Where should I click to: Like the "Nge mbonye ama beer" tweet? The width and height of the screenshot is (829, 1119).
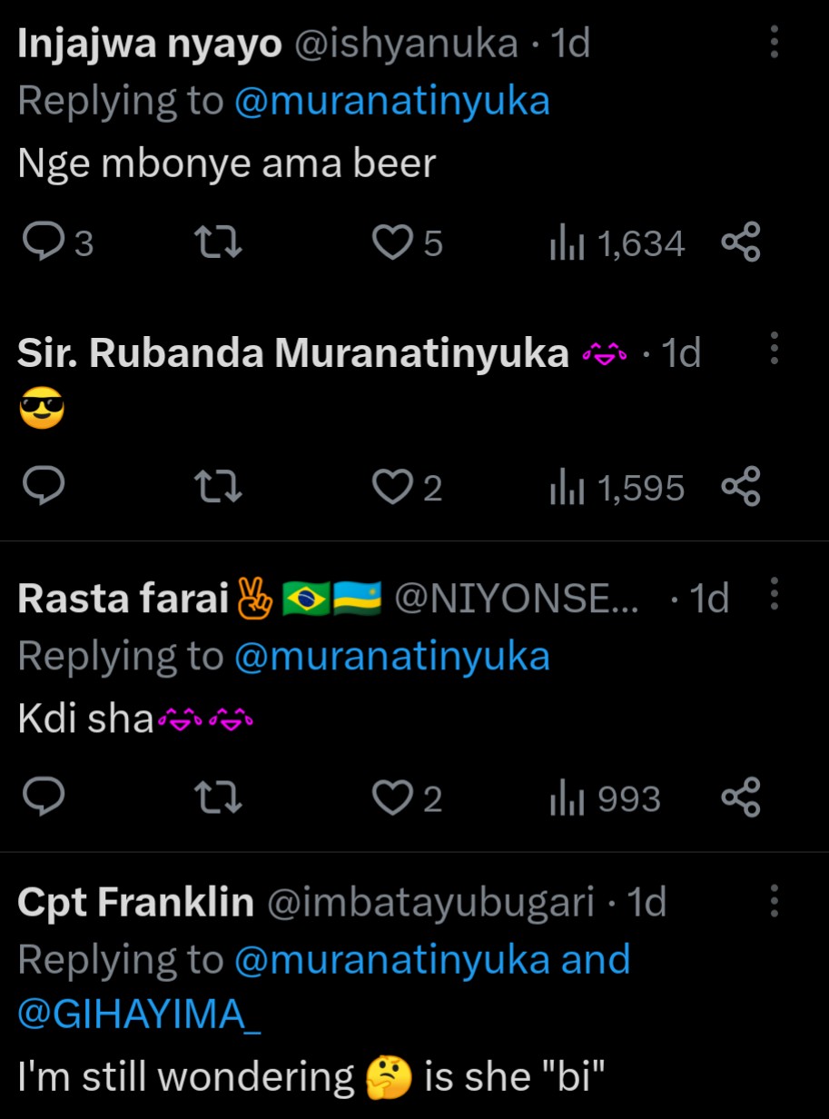click(x=393, y=243)
